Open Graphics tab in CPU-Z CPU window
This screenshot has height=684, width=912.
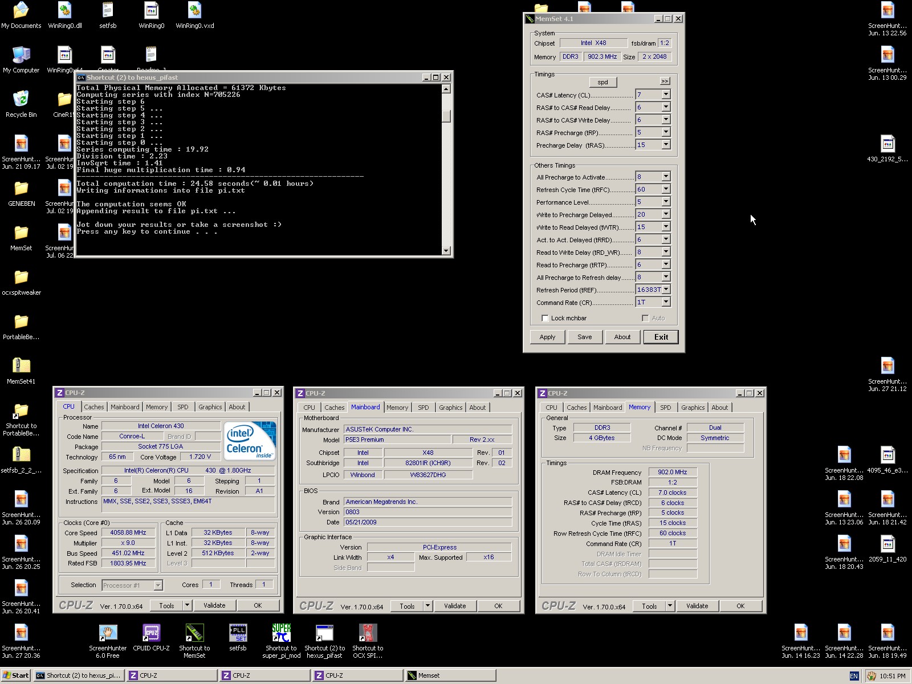[210, 407]
